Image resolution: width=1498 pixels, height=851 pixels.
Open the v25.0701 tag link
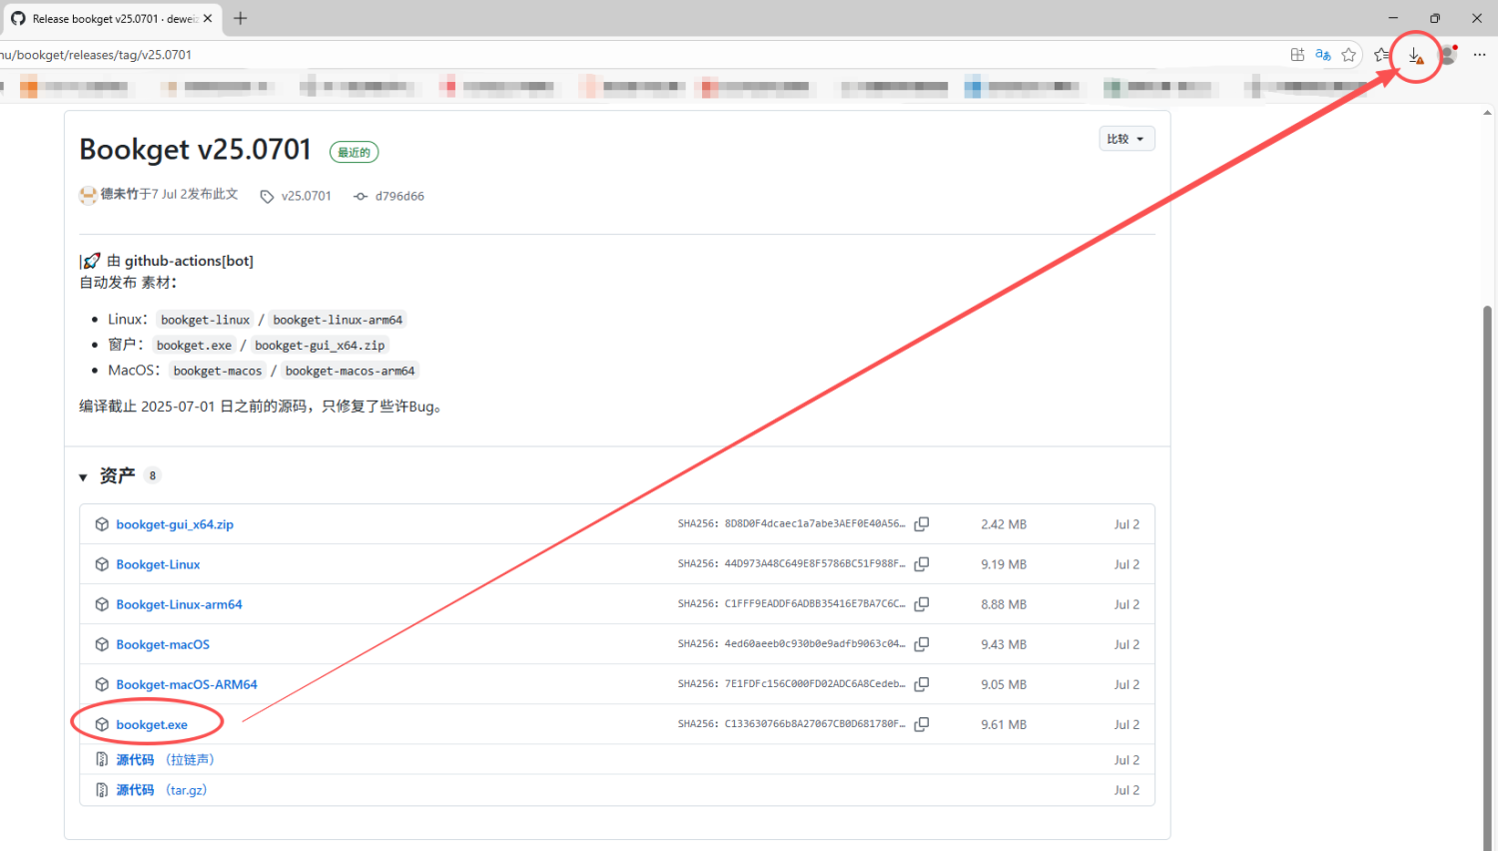pyautogui.click(x=306, y=196)
